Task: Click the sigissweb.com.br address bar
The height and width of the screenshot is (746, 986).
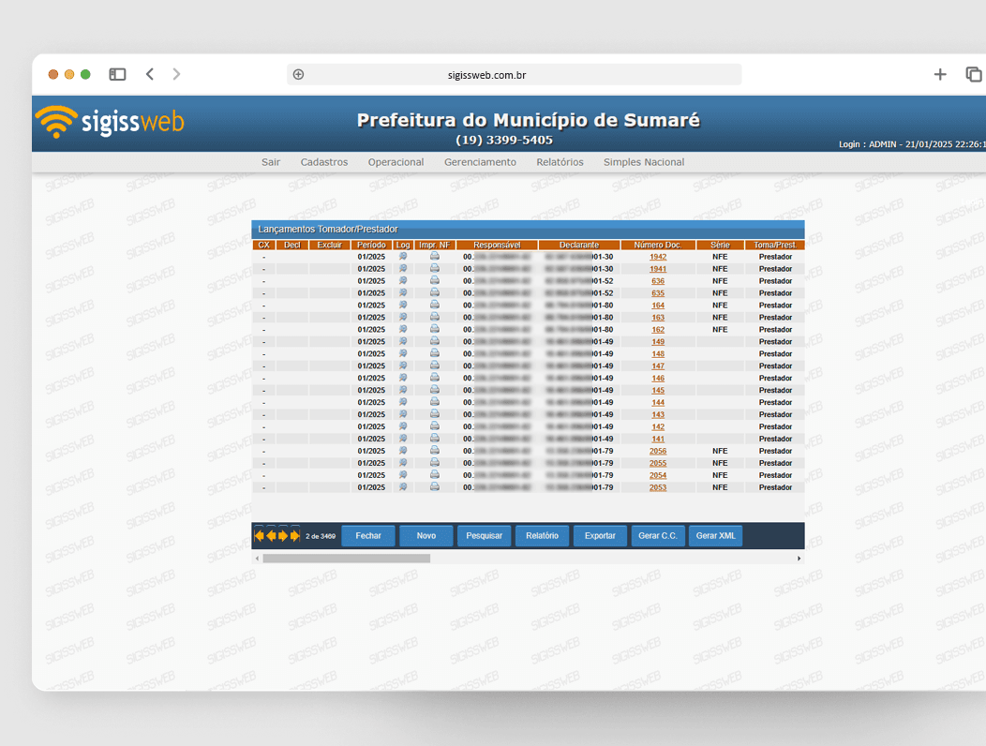Action: coord(515,75)
